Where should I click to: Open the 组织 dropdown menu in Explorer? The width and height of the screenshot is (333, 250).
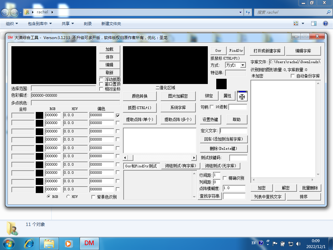click(x=12, y=23)
